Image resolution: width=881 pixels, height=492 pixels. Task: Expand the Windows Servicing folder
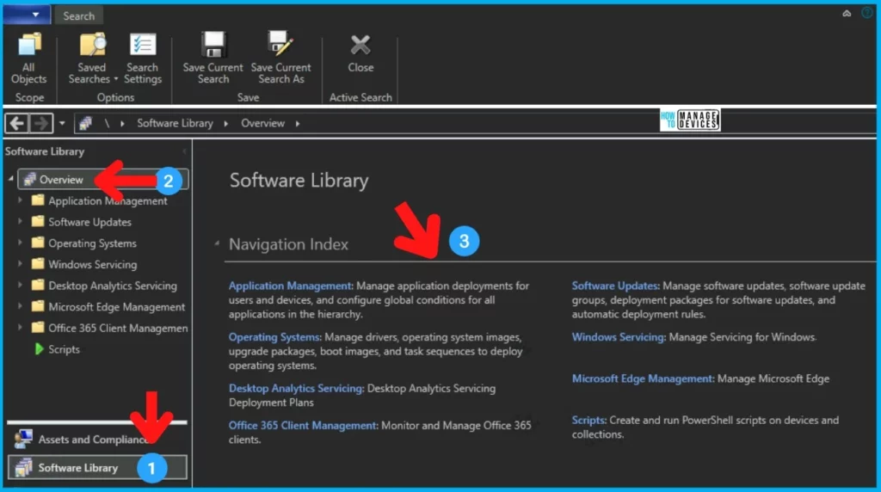20,263
